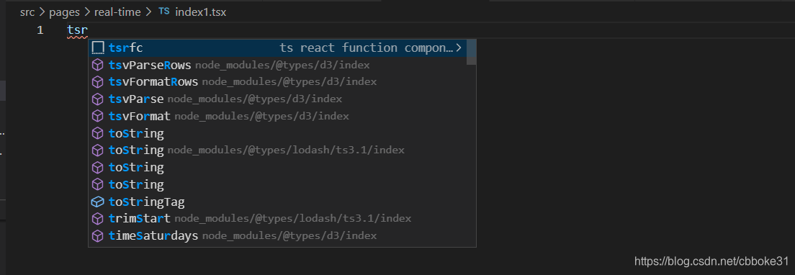The height and width of the screenshot is (275, 795).
Task: Click the cube icon beside tsvParse
Action: tap(98, 99)
